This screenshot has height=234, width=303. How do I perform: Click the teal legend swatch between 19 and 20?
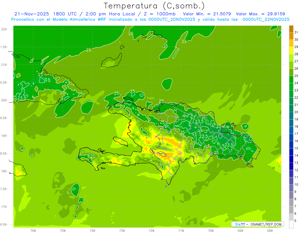point(291,116)
